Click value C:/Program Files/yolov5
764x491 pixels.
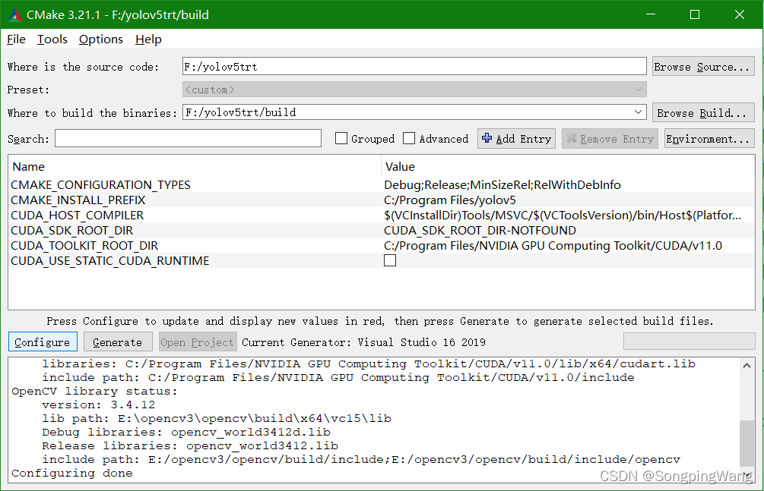[450, 200]
